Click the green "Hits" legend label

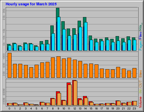(x=140, y=28)
